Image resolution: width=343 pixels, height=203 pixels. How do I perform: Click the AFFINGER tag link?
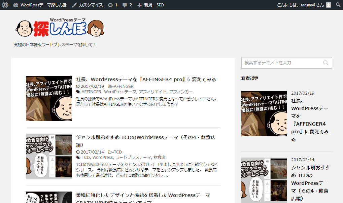(x=92, y=92)
